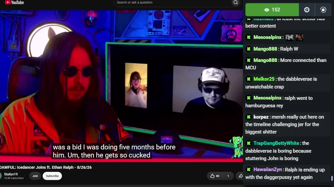
Task: Open the share arrow icon
Action: [241, 176]
